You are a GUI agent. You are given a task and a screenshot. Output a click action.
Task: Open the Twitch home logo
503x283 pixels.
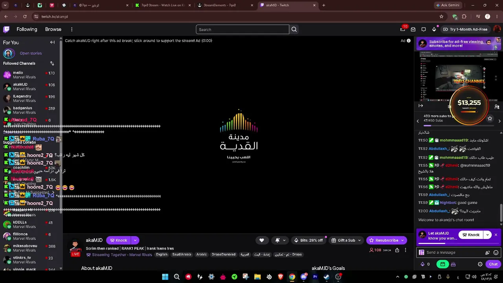point(6,29)
